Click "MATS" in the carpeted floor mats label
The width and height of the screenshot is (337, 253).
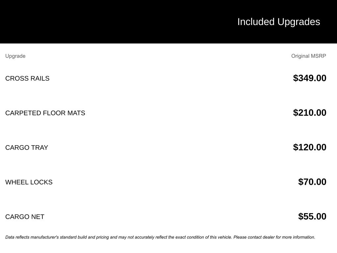[x=76, y=113]
